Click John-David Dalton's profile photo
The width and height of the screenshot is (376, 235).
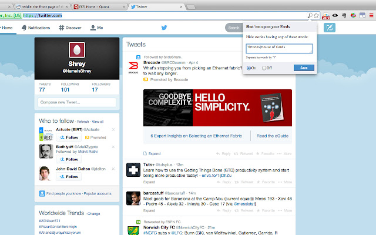click(45, 173)
